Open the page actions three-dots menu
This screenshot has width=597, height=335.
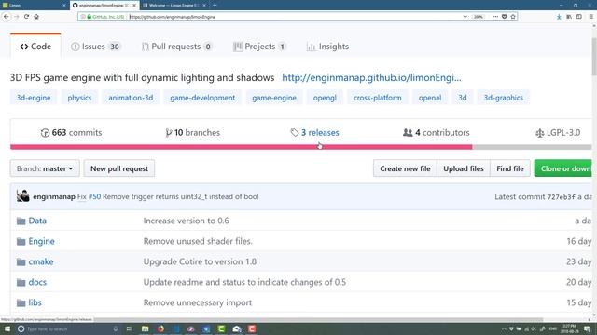tap(495, 17)
